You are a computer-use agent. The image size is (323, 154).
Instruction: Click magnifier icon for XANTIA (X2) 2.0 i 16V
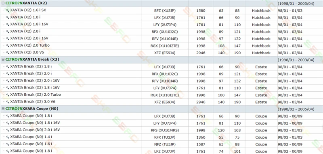click(8, 39)
